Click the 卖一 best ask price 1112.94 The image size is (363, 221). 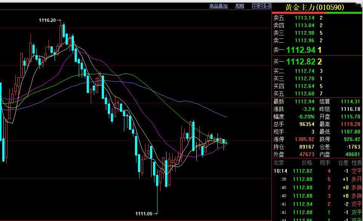click(x=301, y=50)
